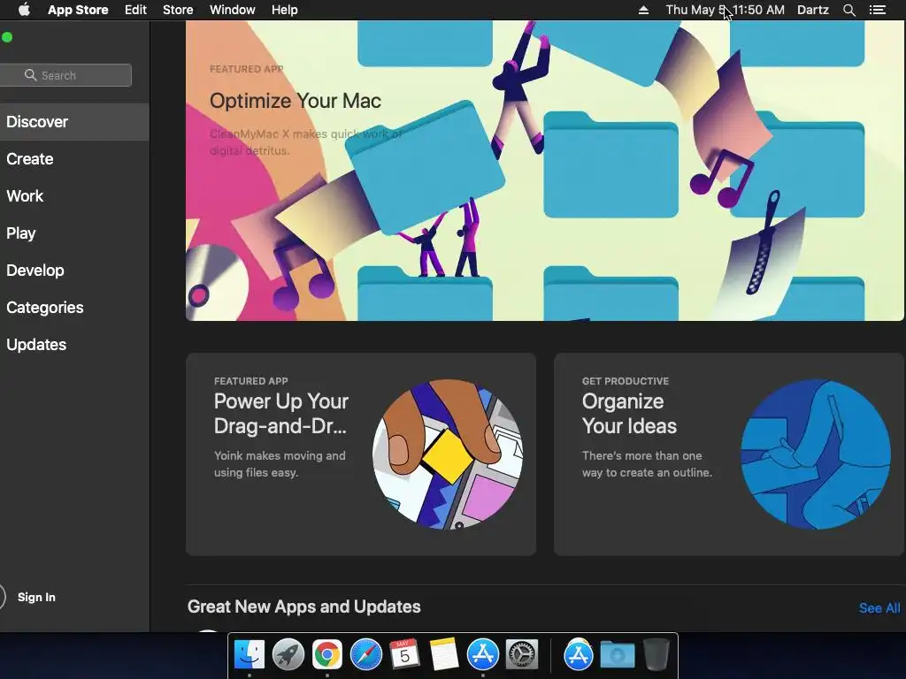Open Notification Center list icon
906x679 pixels.
tap(878, 10)
